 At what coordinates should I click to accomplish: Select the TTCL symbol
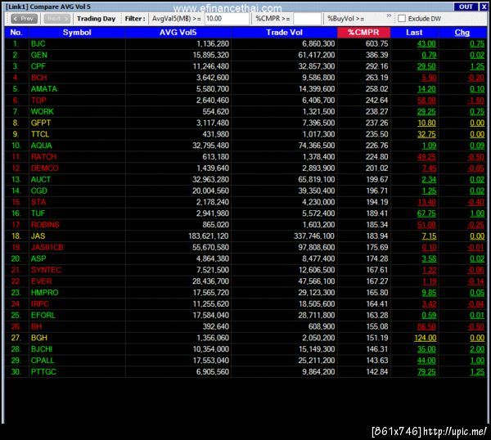[x=40, y=134]
